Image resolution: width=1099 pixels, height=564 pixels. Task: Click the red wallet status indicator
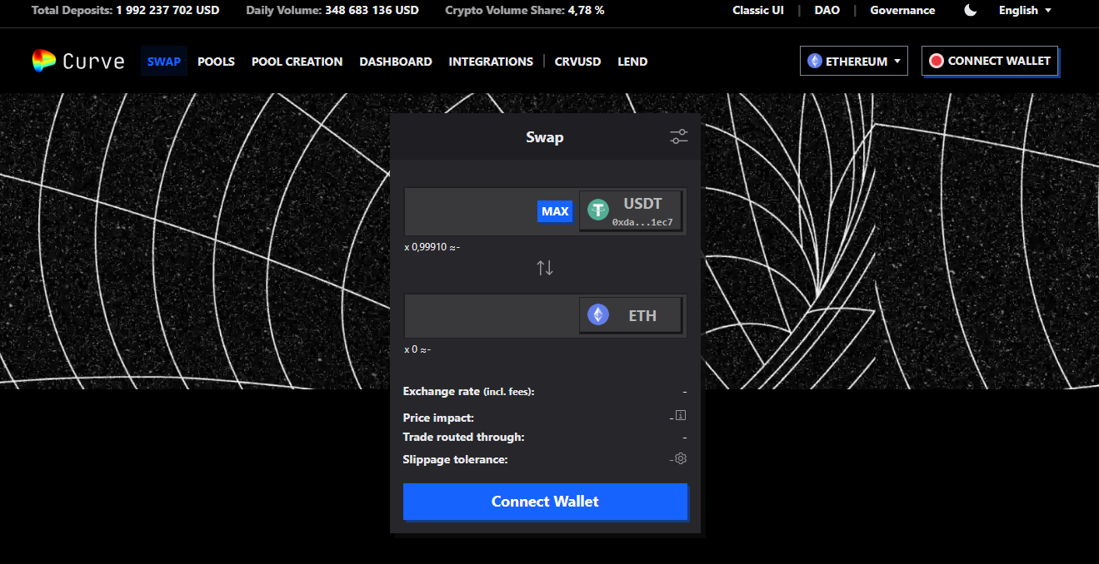(936, 61)
